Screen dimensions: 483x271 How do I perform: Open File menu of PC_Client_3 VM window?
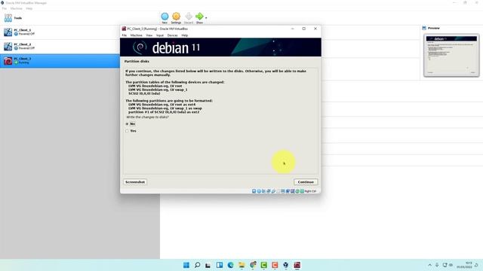coord(124,35)
